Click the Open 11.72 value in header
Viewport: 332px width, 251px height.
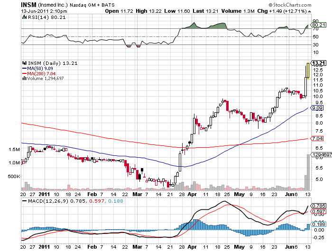tap(119, 11)
